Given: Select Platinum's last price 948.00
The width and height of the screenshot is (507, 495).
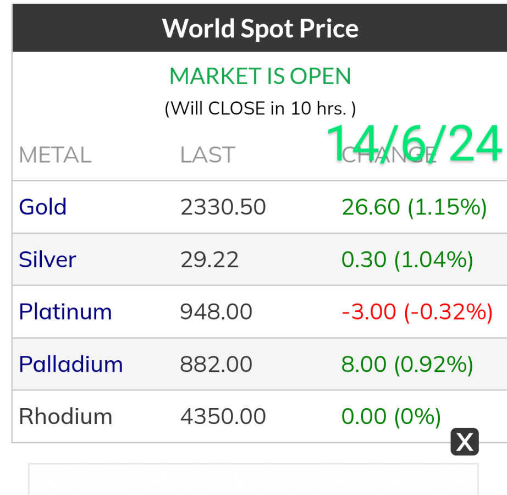Looking at the screenshot, I should 216,312.
